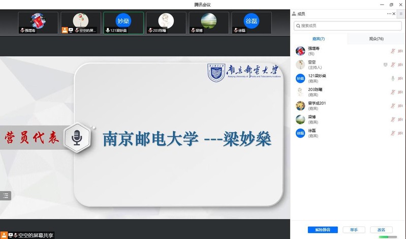Click camera icon for 曾学成201

pyautogui.click(x=400, y=106)
